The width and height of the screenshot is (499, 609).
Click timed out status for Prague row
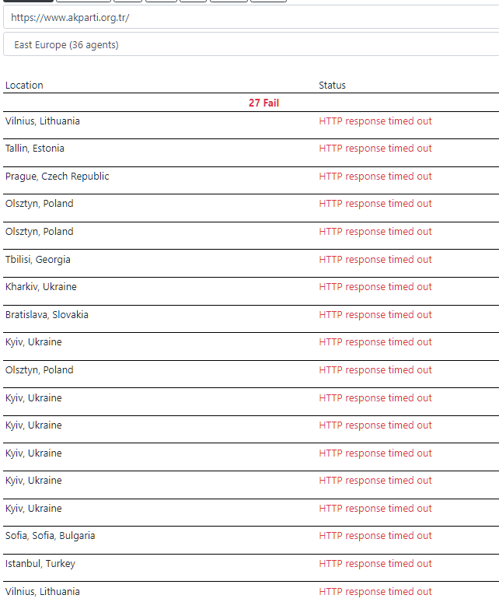tap(375, 177)
